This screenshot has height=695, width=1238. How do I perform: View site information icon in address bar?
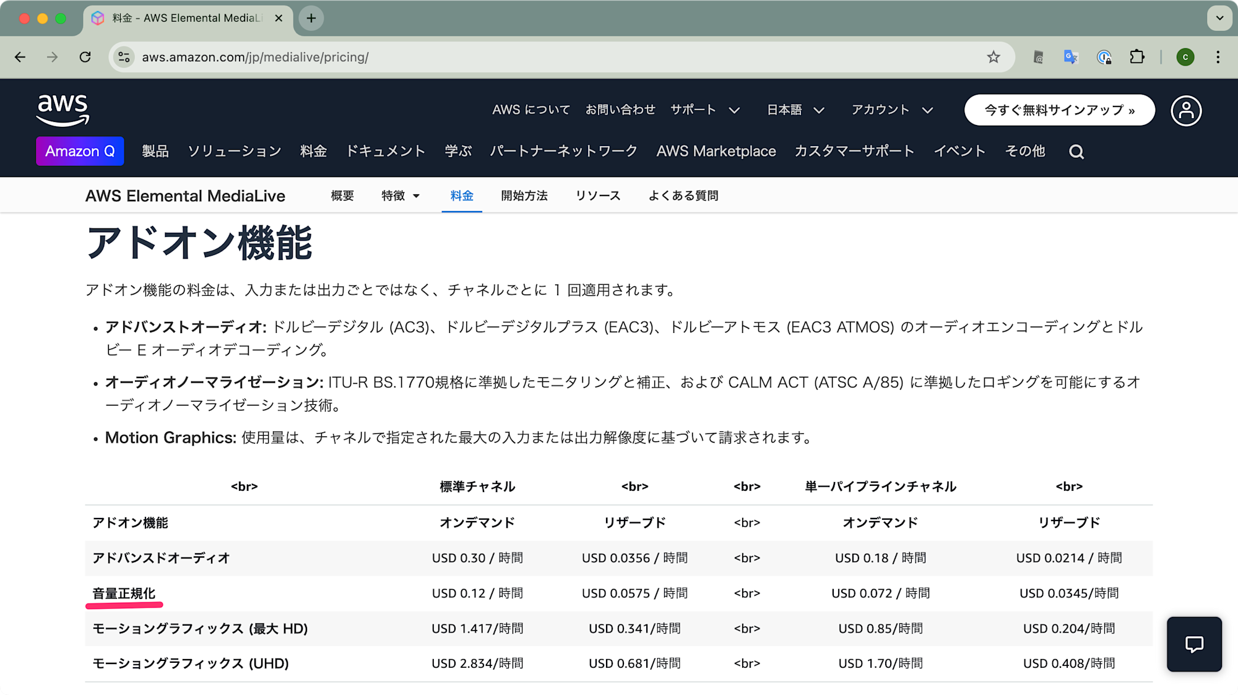(124, 57)
